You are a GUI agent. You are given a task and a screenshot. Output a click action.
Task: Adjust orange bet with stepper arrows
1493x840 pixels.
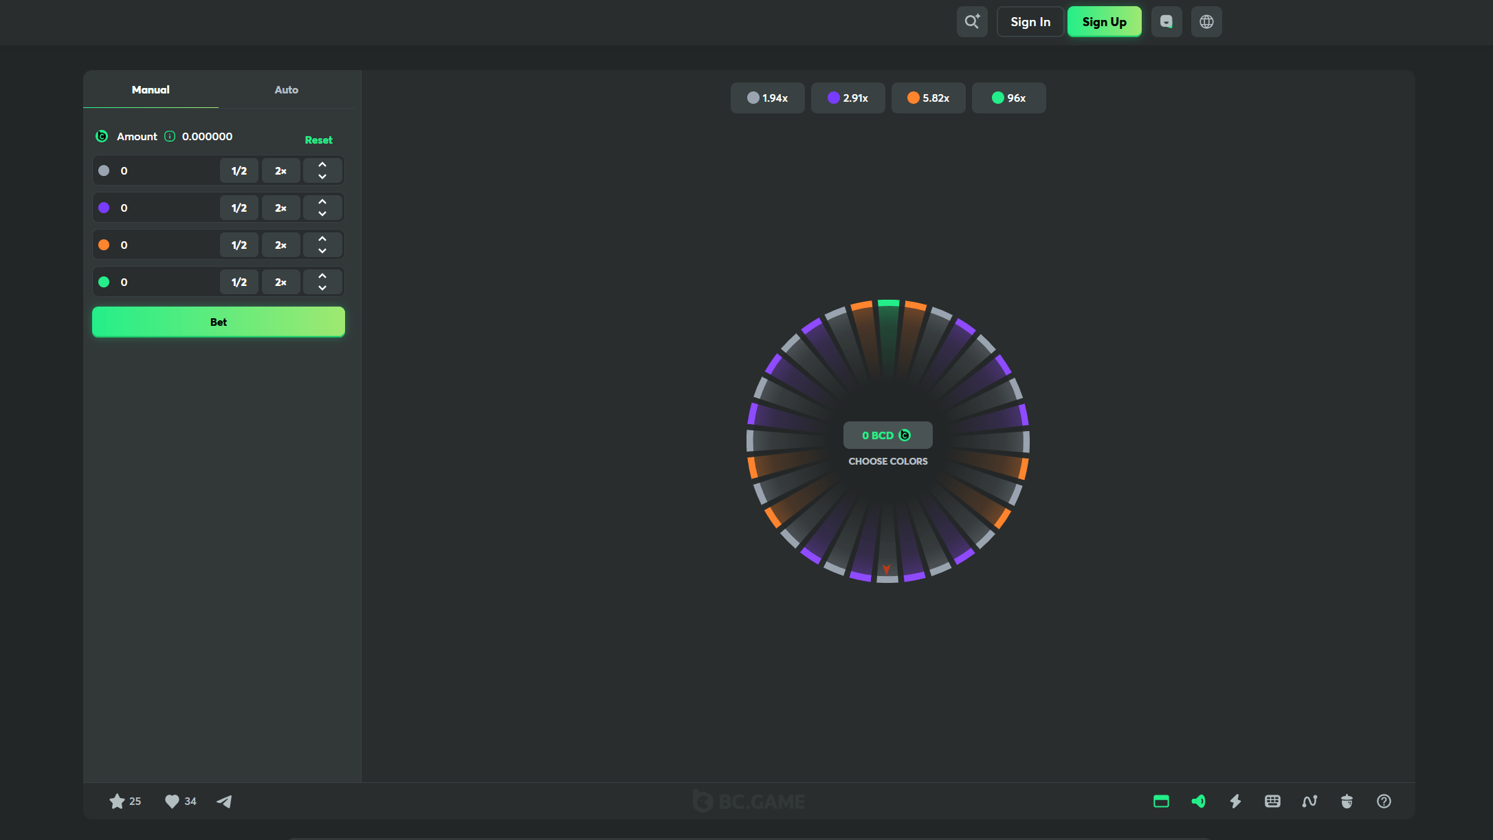tap(322, 245)
